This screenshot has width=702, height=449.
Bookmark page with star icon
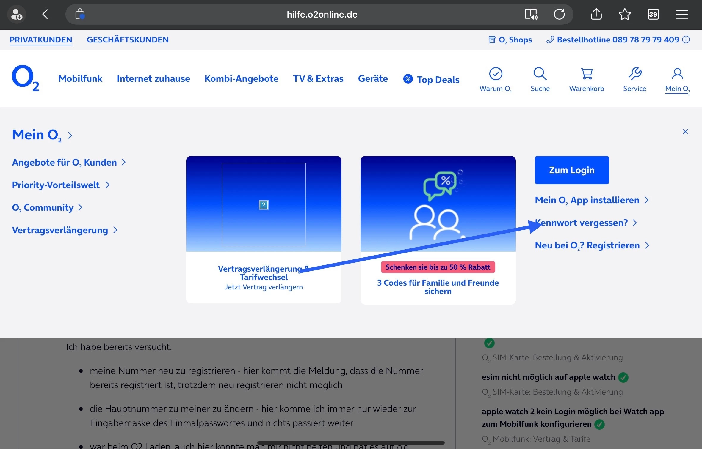coord(624,14)
